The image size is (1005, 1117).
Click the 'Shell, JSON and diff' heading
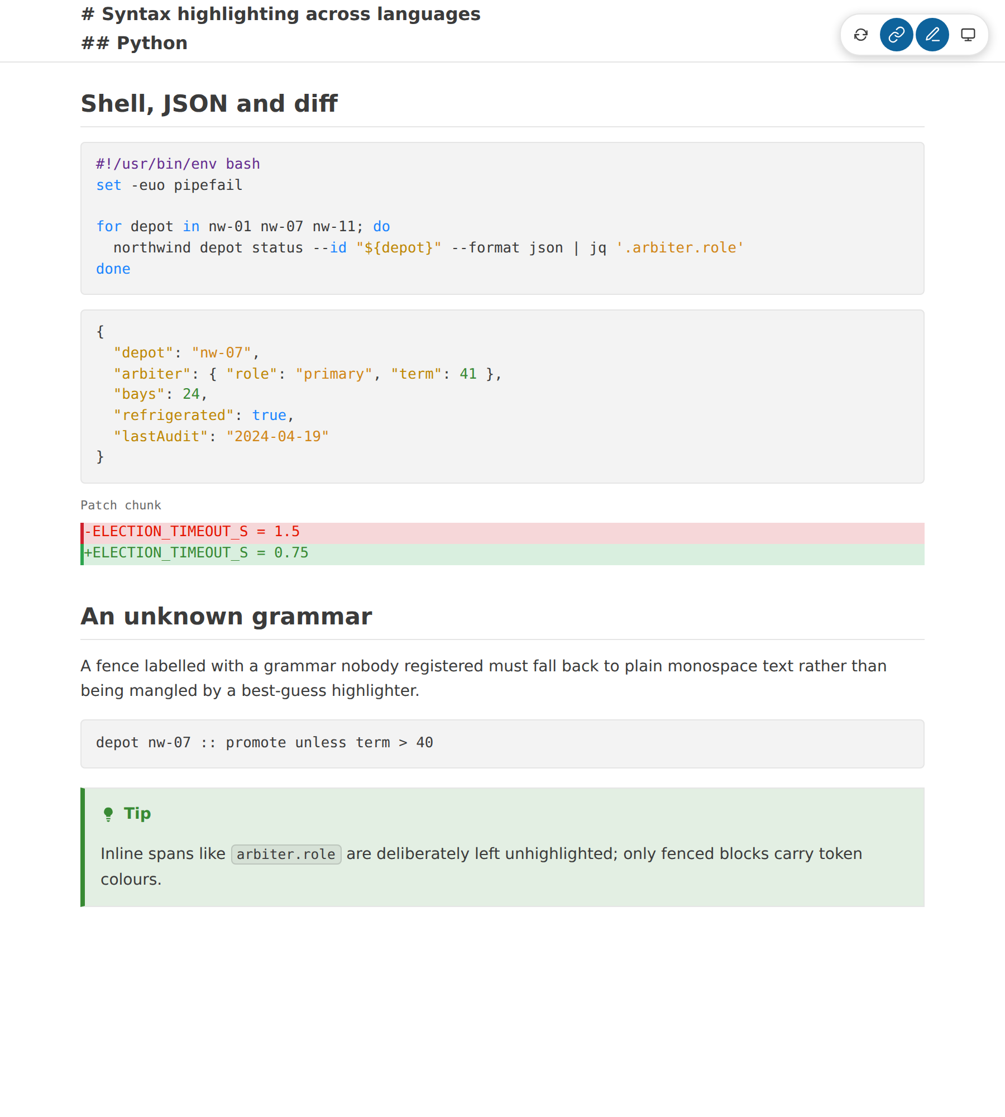(x=209, y=103)
